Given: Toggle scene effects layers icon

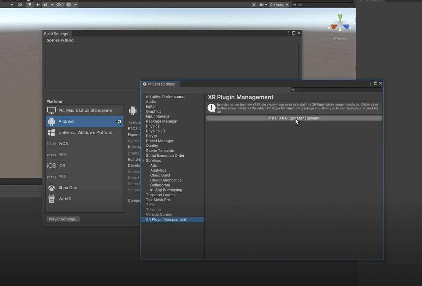Looking at the screenshot, I should pyautogui.click(x=45, y=5).
